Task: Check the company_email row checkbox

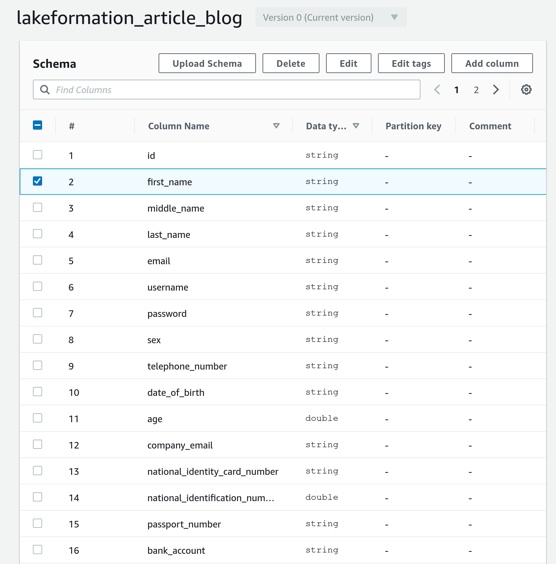Action: tap(38, 444)
